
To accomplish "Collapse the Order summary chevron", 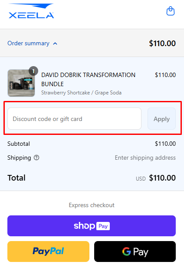I will [55, 44].
